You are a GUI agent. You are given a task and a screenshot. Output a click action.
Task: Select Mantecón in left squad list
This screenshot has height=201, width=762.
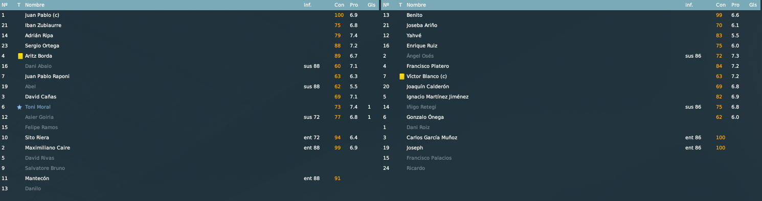point(37,179)
